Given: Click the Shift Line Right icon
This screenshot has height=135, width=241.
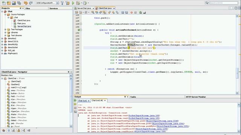Looking at the screenshot, I should coord(127,12).
